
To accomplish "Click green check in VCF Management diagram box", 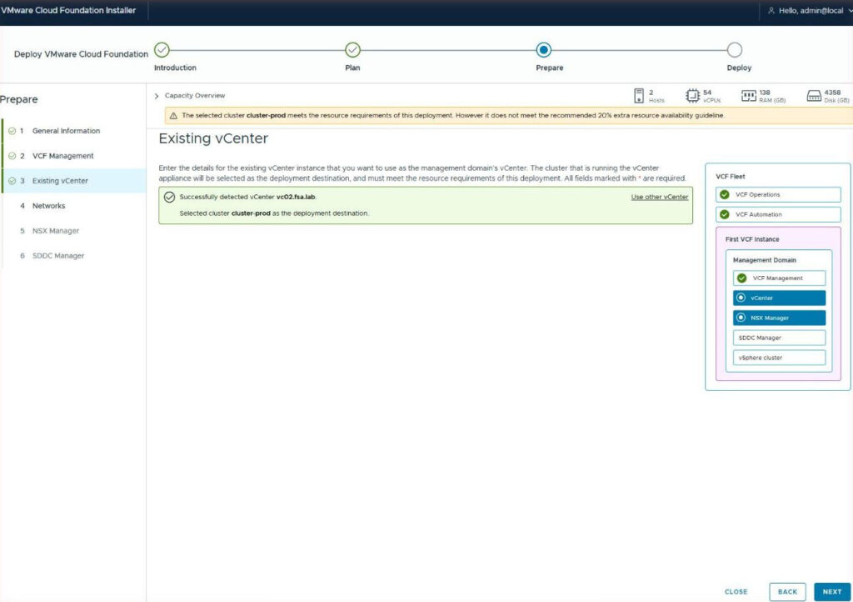I will (x=741, y=278).
